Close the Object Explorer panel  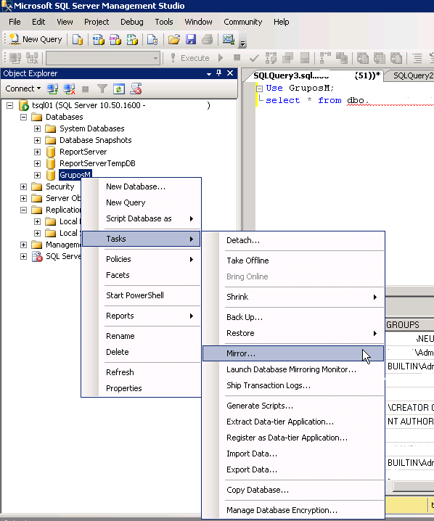coord(230,73)
